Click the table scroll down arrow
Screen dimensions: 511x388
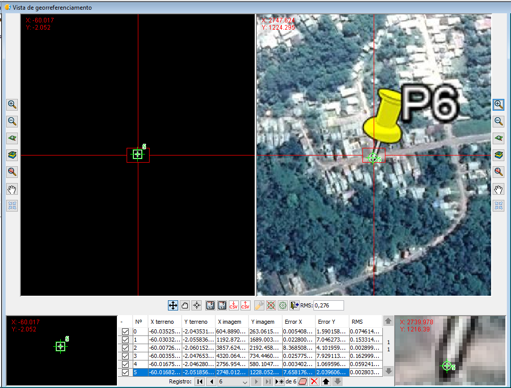point(388,371)
